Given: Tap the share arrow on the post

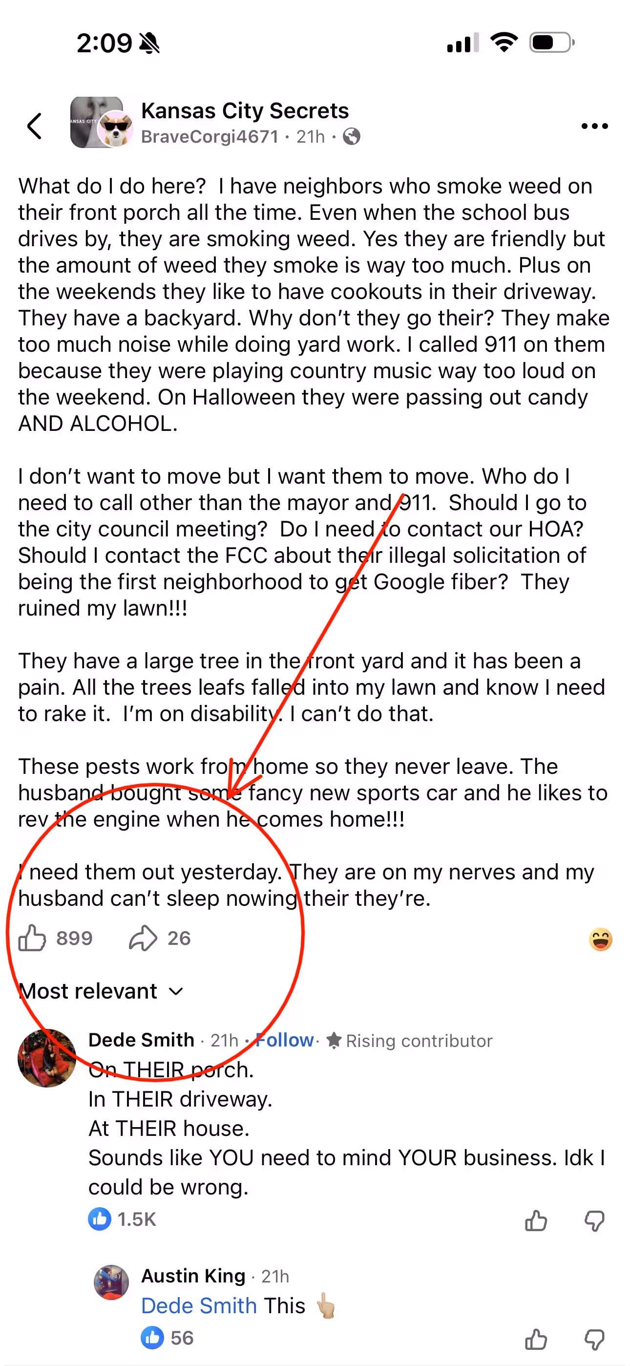Looking at the screenshot, I should point(143,938).
